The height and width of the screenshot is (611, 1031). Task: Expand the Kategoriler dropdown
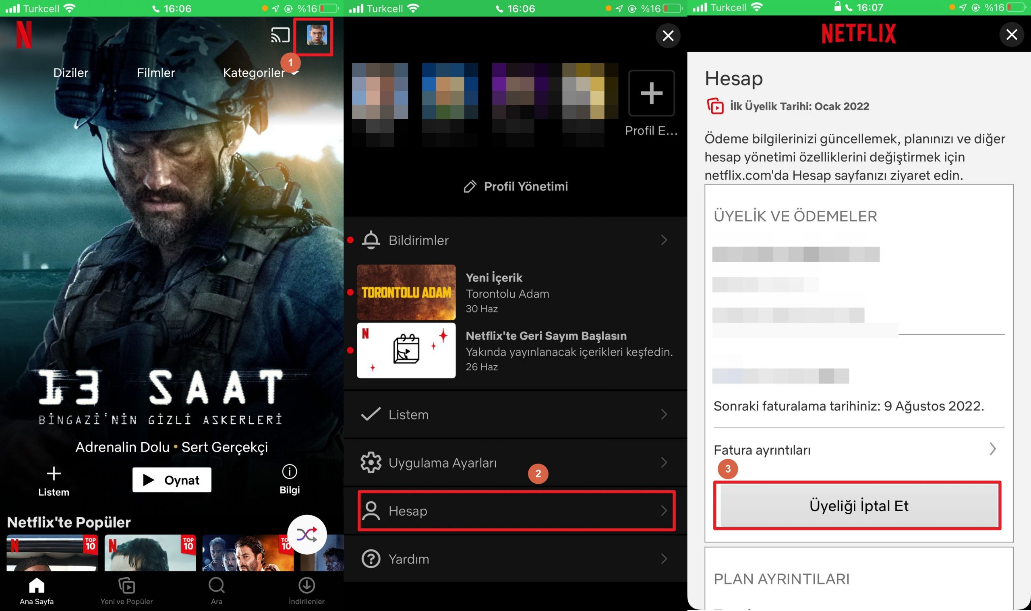261,72
